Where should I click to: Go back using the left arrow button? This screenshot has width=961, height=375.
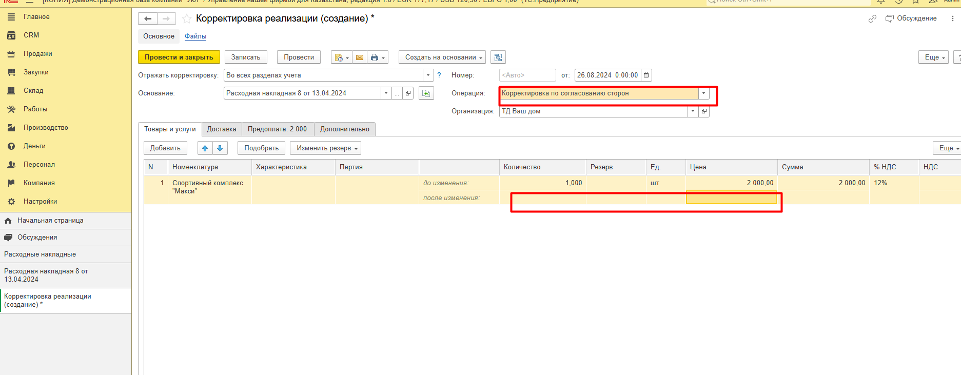coord(148,19)
